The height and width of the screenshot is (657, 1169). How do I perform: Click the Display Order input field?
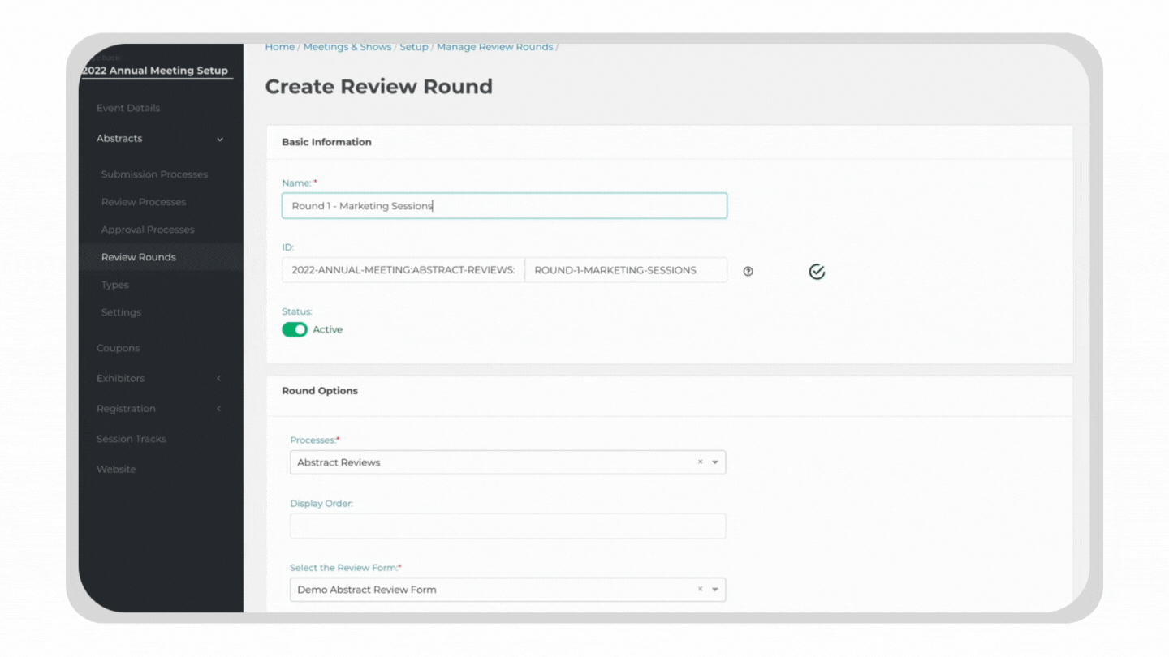click(x=507, y=526)
